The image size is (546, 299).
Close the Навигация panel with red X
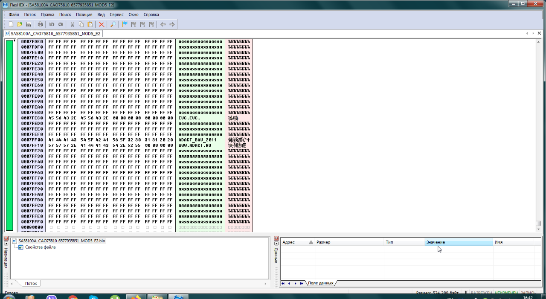pos(6,238)
